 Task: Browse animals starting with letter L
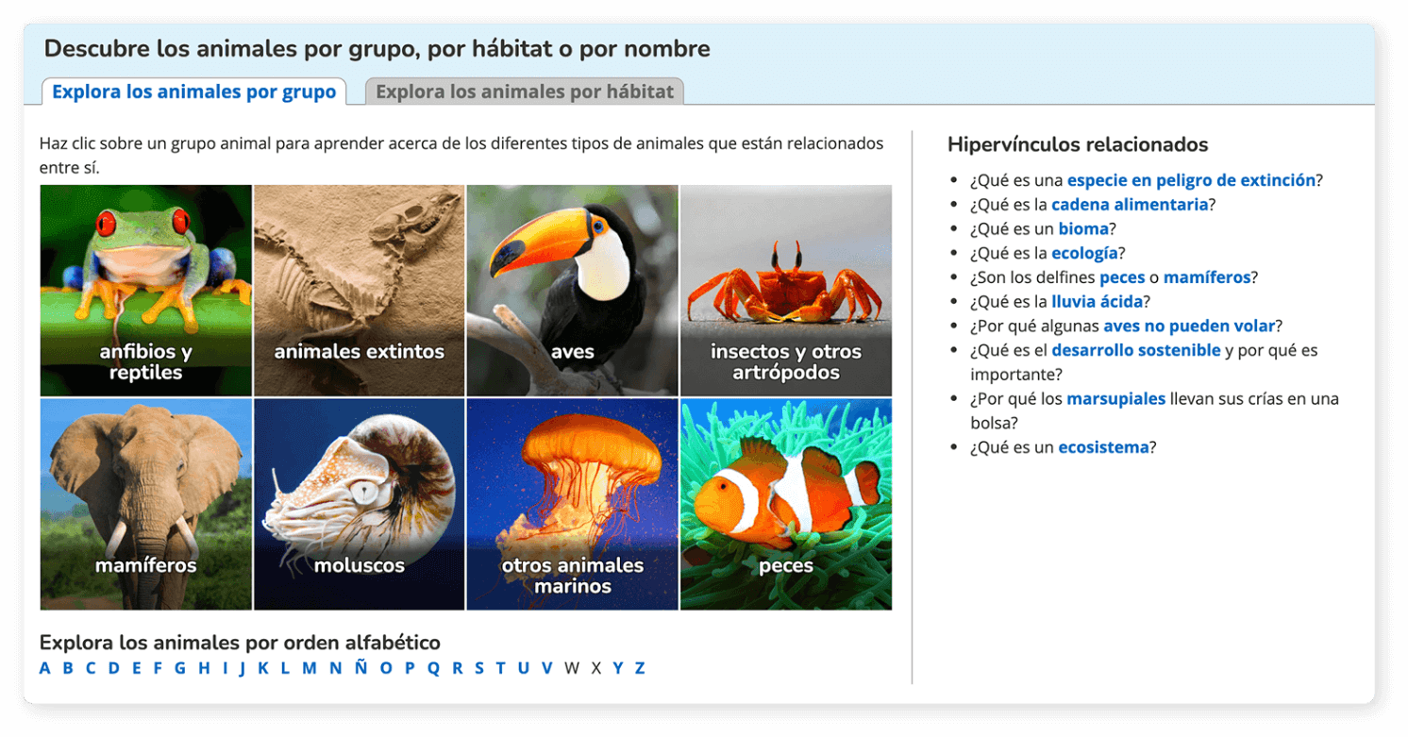(x=285, y=668)
